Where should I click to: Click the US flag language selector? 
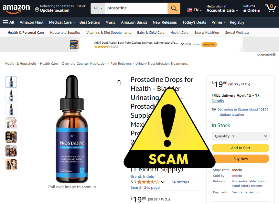tap(194, 10)
